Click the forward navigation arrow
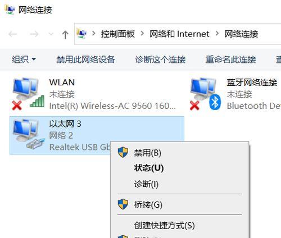Image resolution: width=281 pixels, height=238 pixels. 34,34
